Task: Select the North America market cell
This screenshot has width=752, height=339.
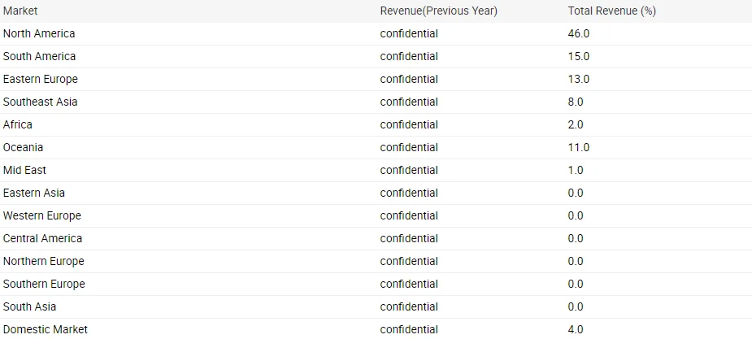Action: (x=39, y=33)
